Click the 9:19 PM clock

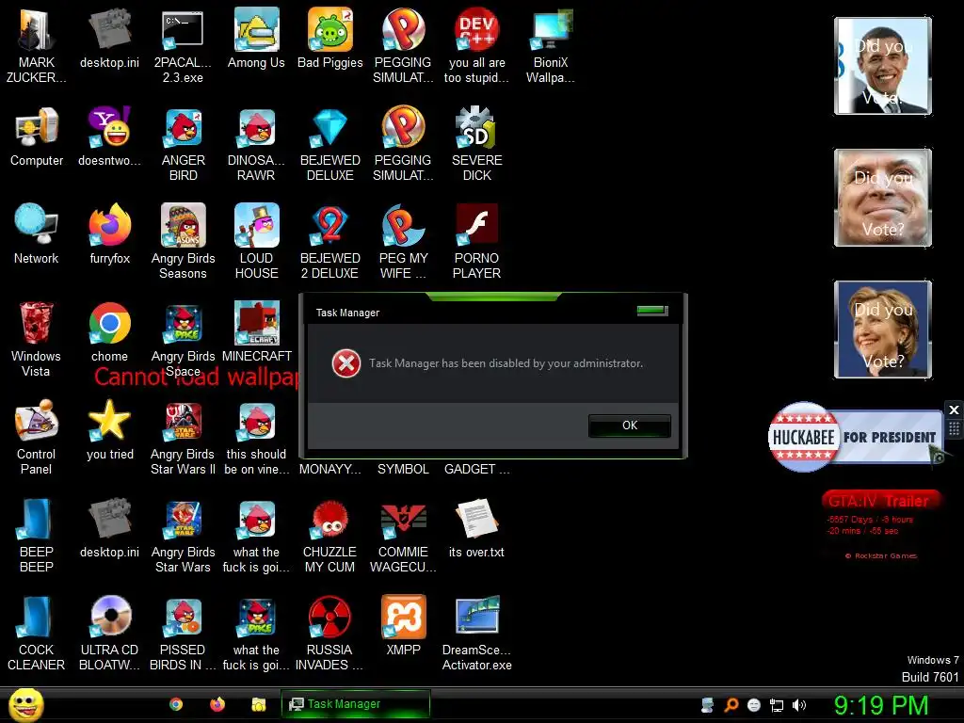[881, 705]
